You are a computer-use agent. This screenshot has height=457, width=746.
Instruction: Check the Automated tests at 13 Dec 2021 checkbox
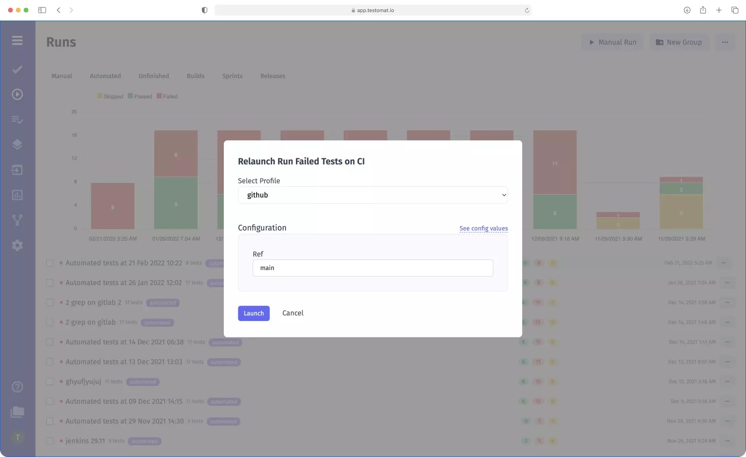pos(50,361)
